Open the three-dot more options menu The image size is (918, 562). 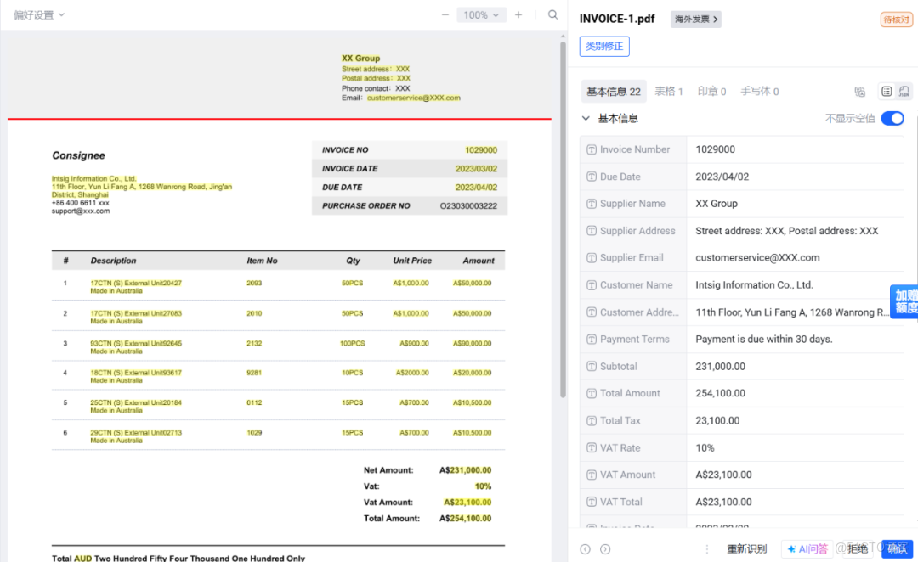tap(708, 548)
